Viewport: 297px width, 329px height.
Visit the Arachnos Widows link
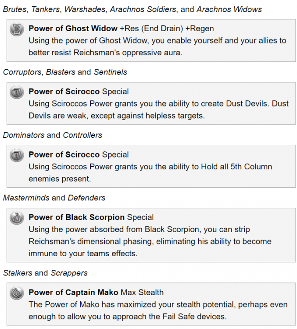[x=229, y=9]
